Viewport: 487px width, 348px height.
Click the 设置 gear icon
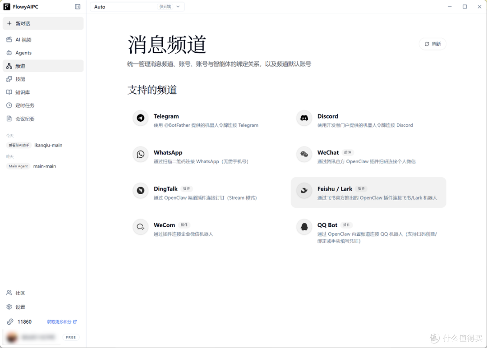pyautogui.click(x=9, y=307)
